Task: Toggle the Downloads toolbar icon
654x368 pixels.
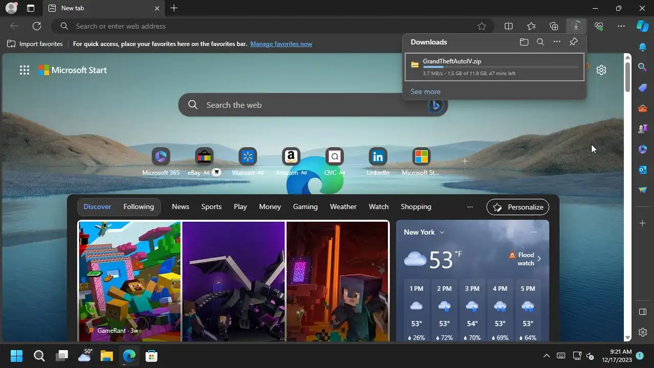Action: [576, 26]
